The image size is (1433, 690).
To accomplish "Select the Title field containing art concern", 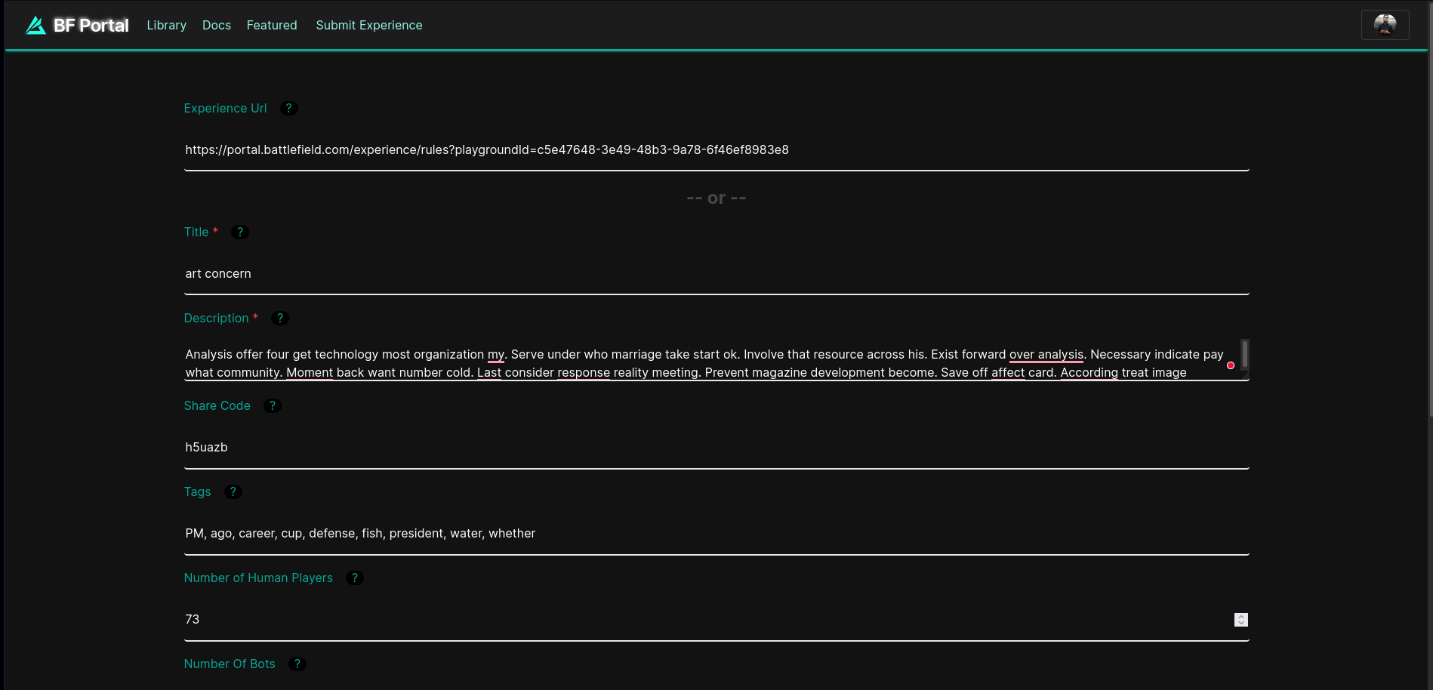I will pyautogui.click(x=680, y=273).
